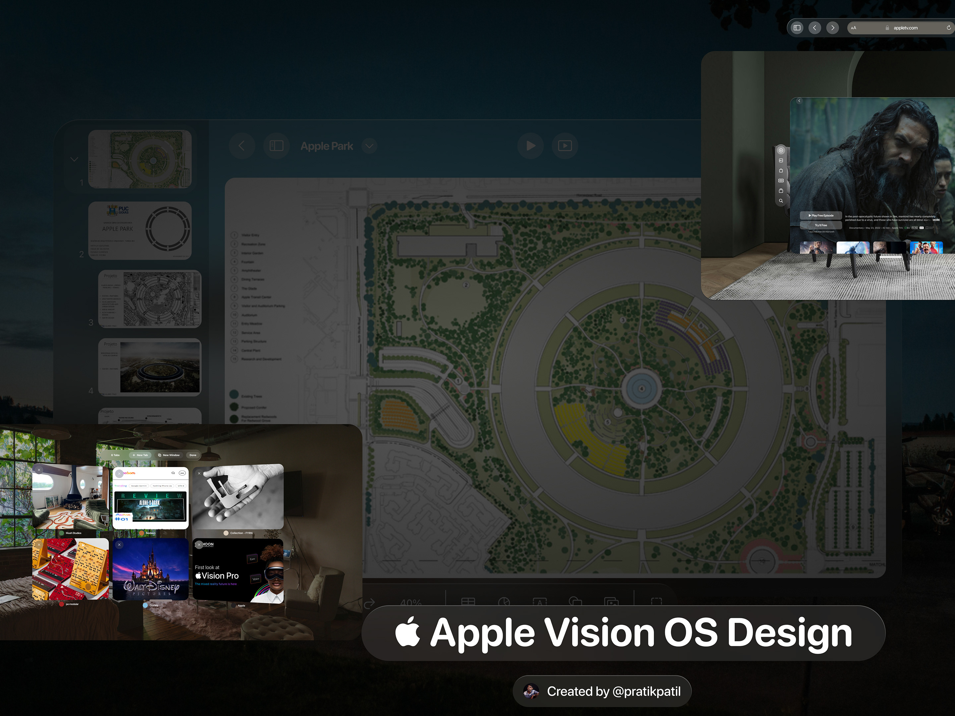955x716 pixels.
Task: Toggle the Keynote slide navigator view button
Action: click(x=276, y=146)
